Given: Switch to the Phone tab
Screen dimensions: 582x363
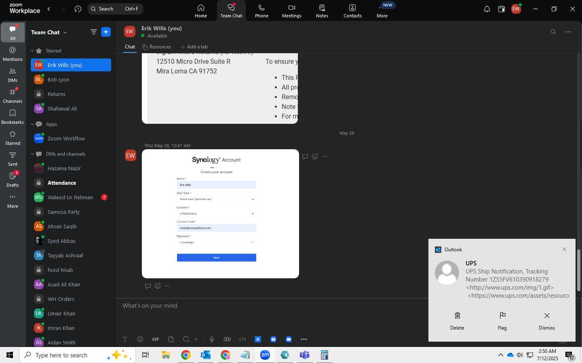Looking at the screenshot, I should [x=261, y=11].
